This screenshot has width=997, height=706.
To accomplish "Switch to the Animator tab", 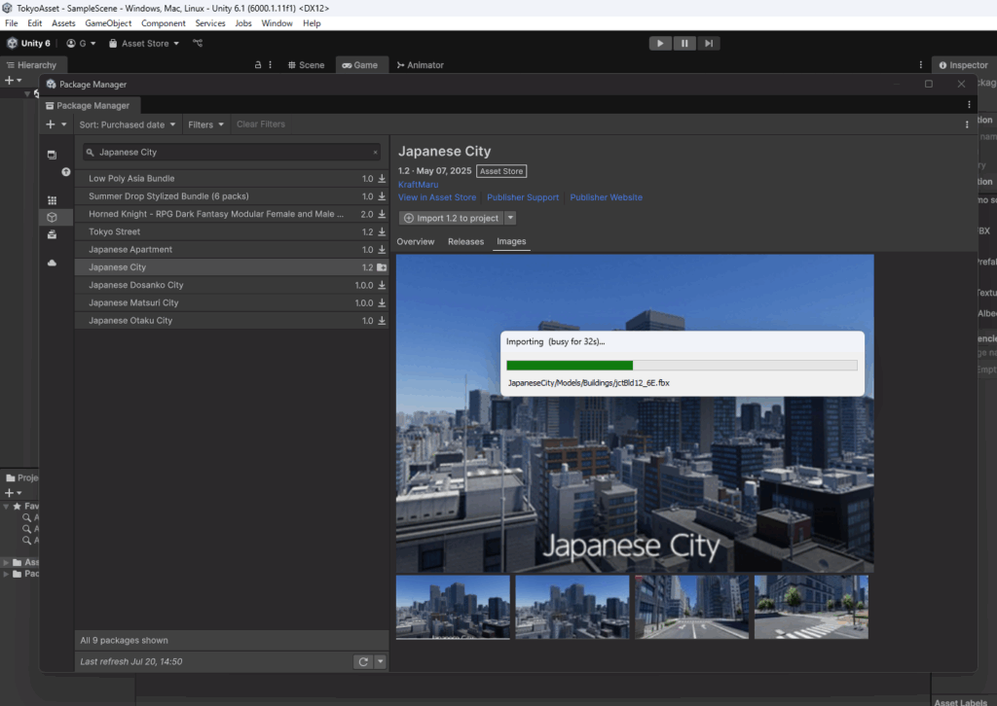I will [421, 65].
